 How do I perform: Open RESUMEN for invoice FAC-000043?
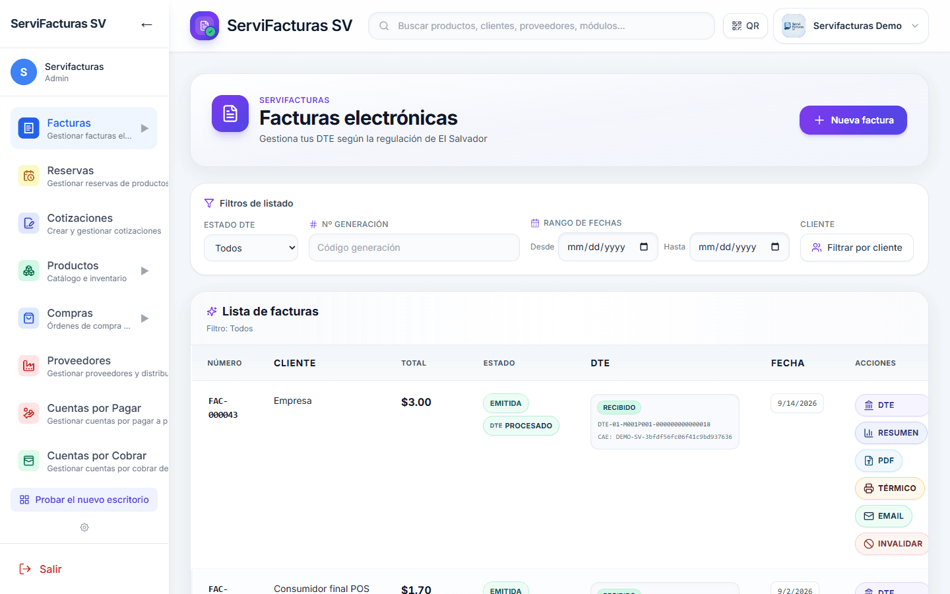[891, 433]
